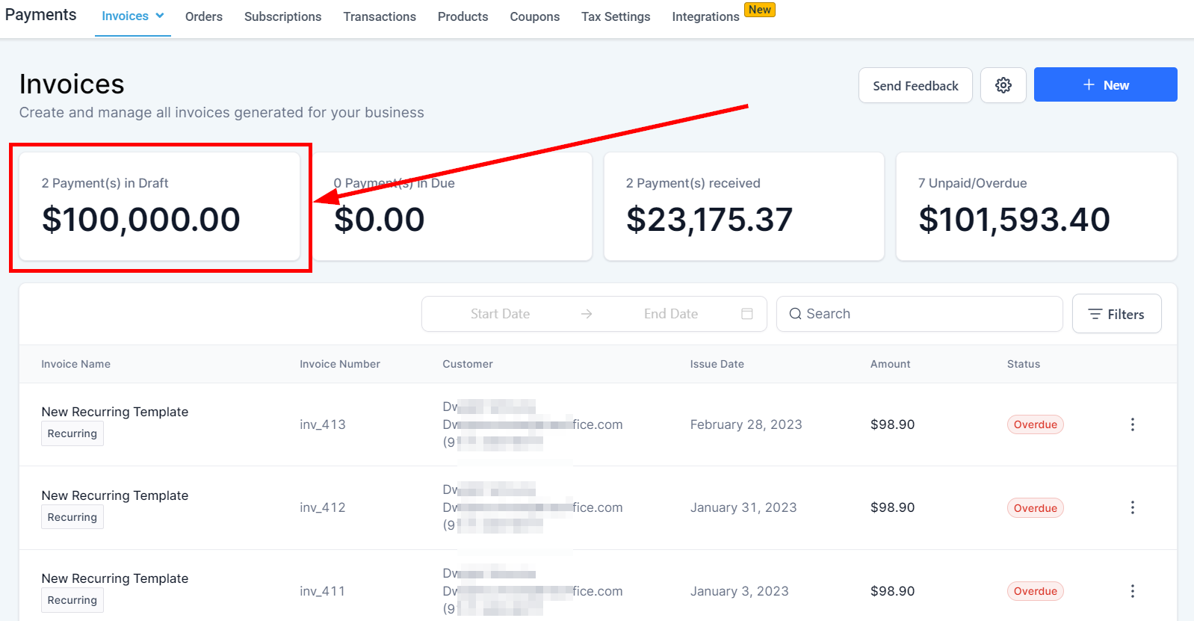Image resolution: width=1194 pixels, height=621 pixels.
Task: Click the search magnifier icon
Action: [x=795, y=314]
